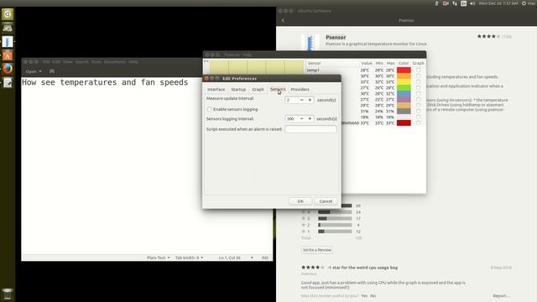The height and width of the screenshot is (302, 537).
Task: Open the green sensor color swatch
Action: point(404,87)
